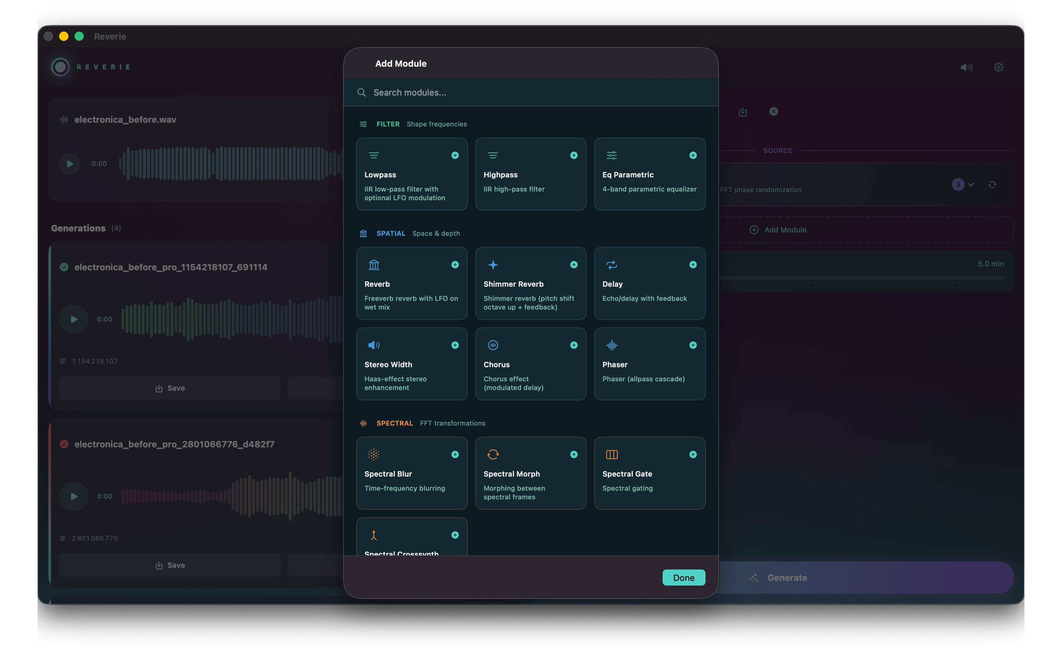
Task: Add the Eq Parametric module plus icon
Action: pos(693,155)
